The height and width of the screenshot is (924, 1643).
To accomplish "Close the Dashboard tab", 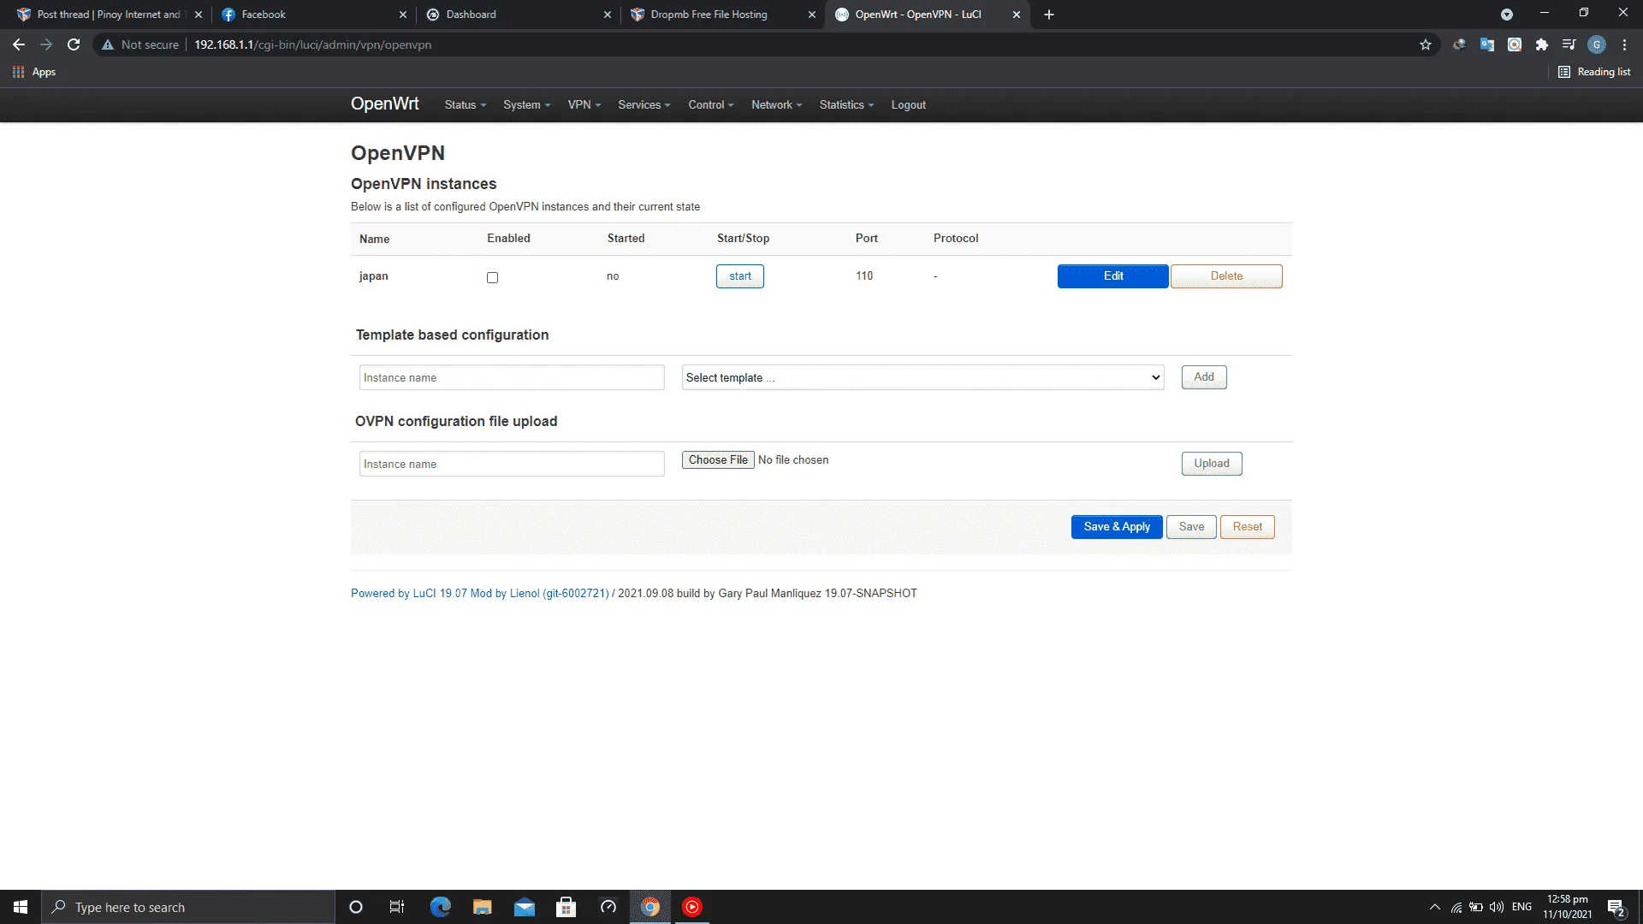I will click(x=607, y=15).
